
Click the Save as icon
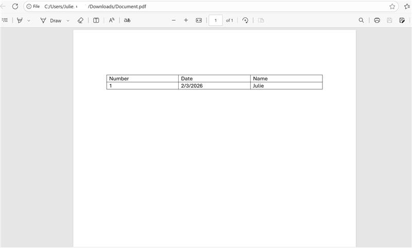402,20
